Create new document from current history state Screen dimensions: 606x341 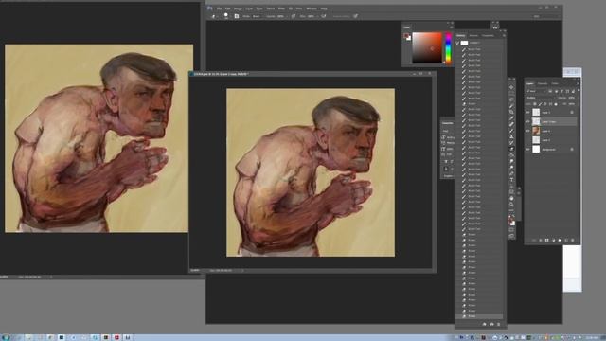tap(484, 324)
